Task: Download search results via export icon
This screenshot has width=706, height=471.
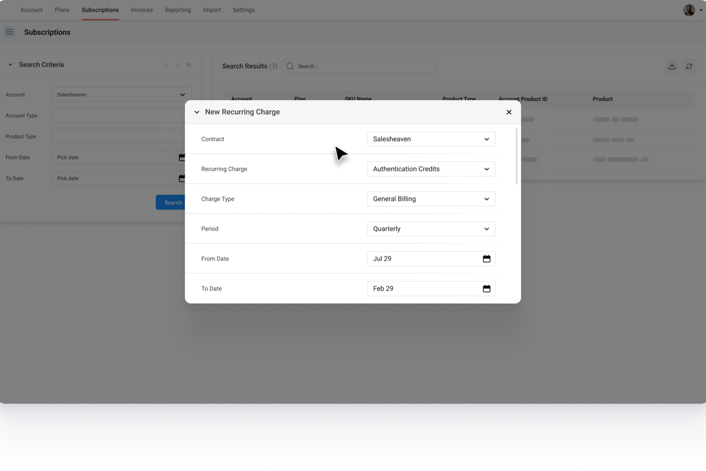Action: click(x=672, y=66)
